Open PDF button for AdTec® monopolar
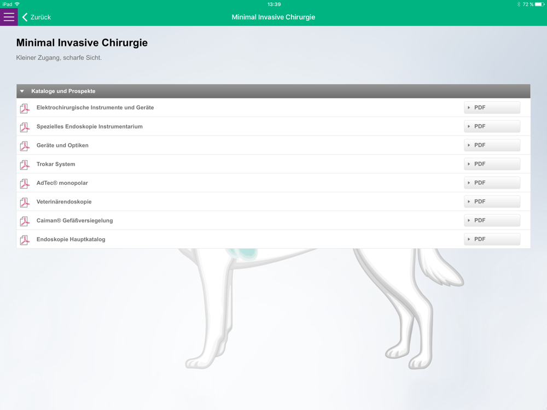Screen dimensions: 547x410 pos(492,183)
